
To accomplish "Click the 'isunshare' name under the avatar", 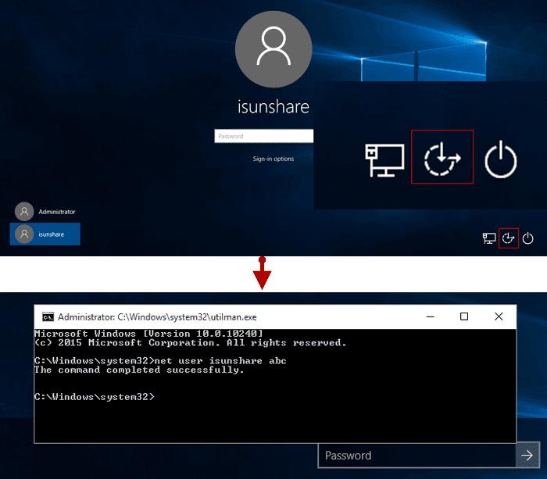I will (273, 106).
